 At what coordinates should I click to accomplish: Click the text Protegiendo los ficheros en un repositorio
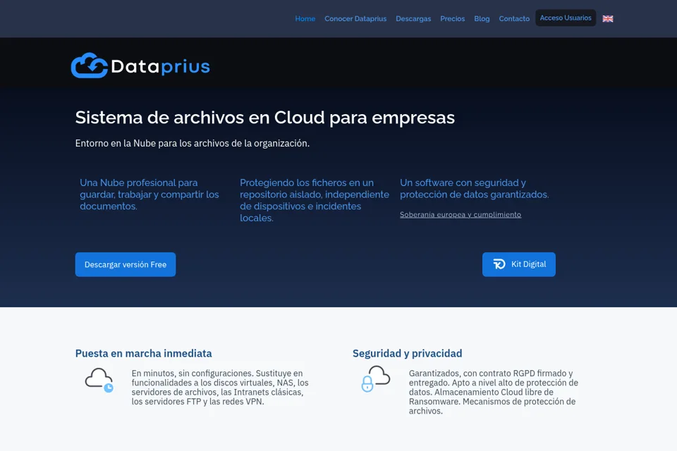pyautogui.click(x=315, y=200)
